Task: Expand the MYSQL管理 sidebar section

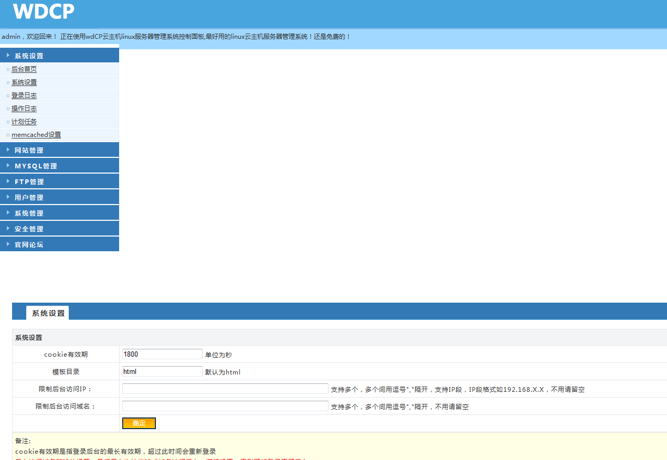Action: coord(36,166)
